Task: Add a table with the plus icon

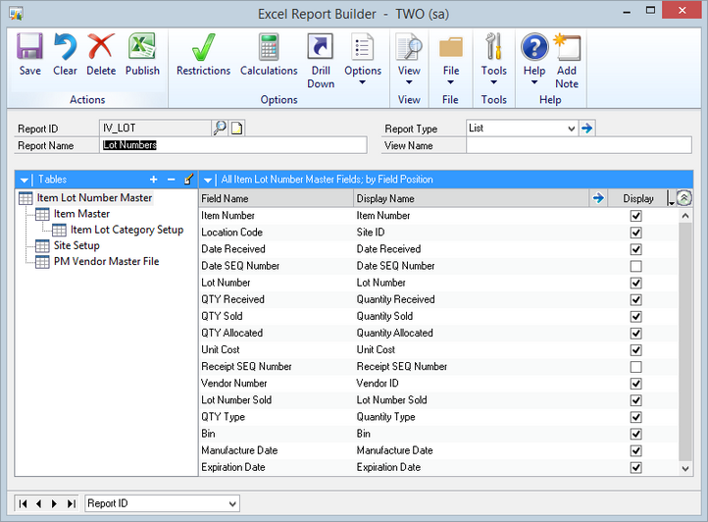Action: tap(154, 180)
